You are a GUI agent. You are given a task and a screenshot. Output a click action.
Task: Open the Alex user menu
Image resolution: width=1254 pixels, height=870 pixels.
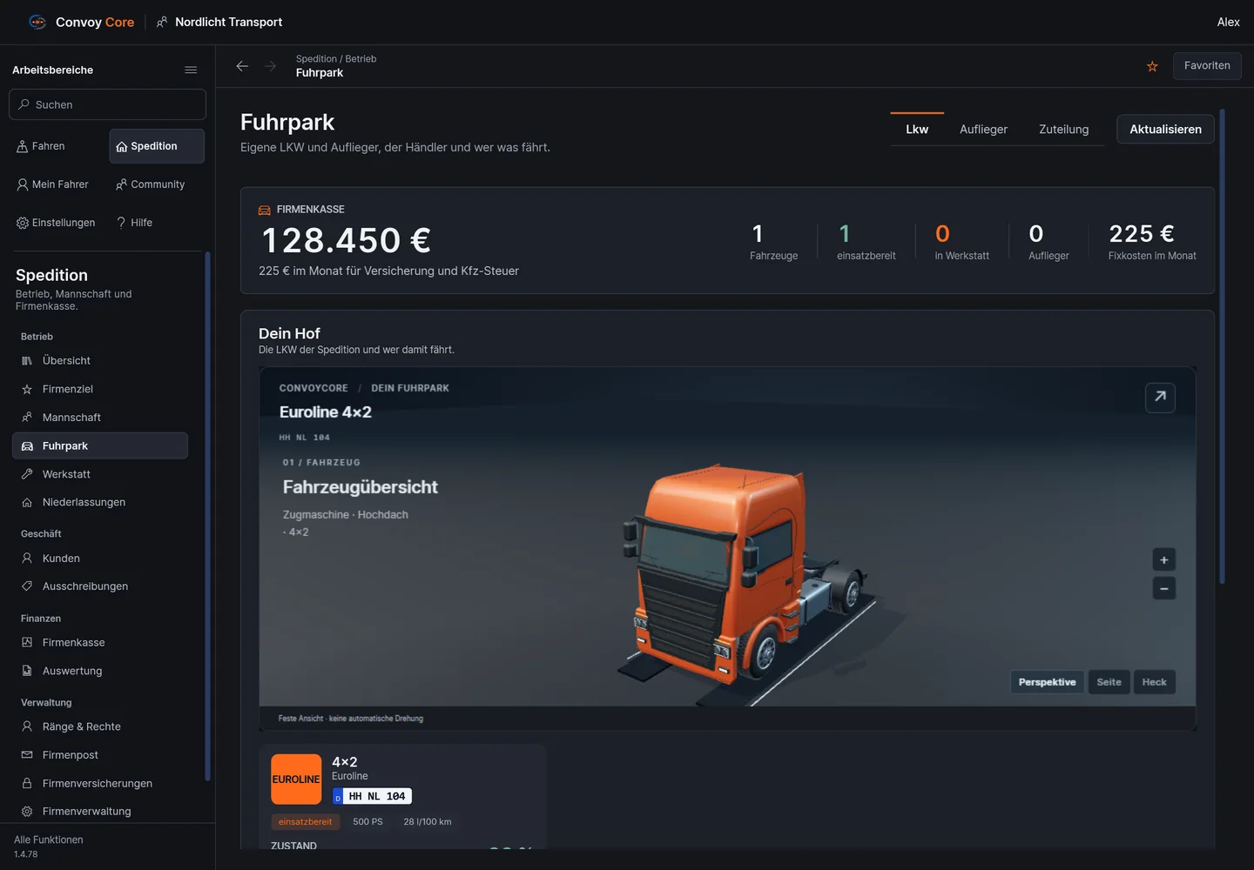click(1228, 22)
